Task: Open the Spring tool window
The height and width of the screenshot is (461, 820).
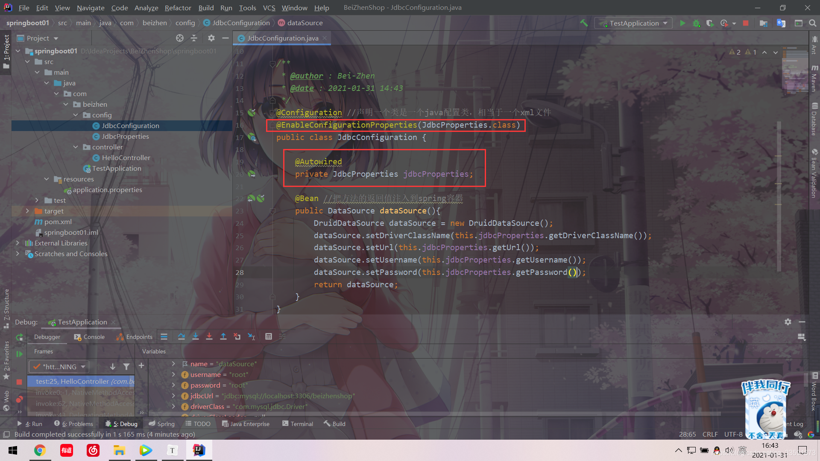Action: [162, 424]
